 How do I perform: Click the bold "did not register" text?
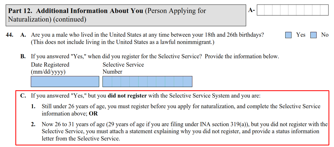click(x=127, y=96)
